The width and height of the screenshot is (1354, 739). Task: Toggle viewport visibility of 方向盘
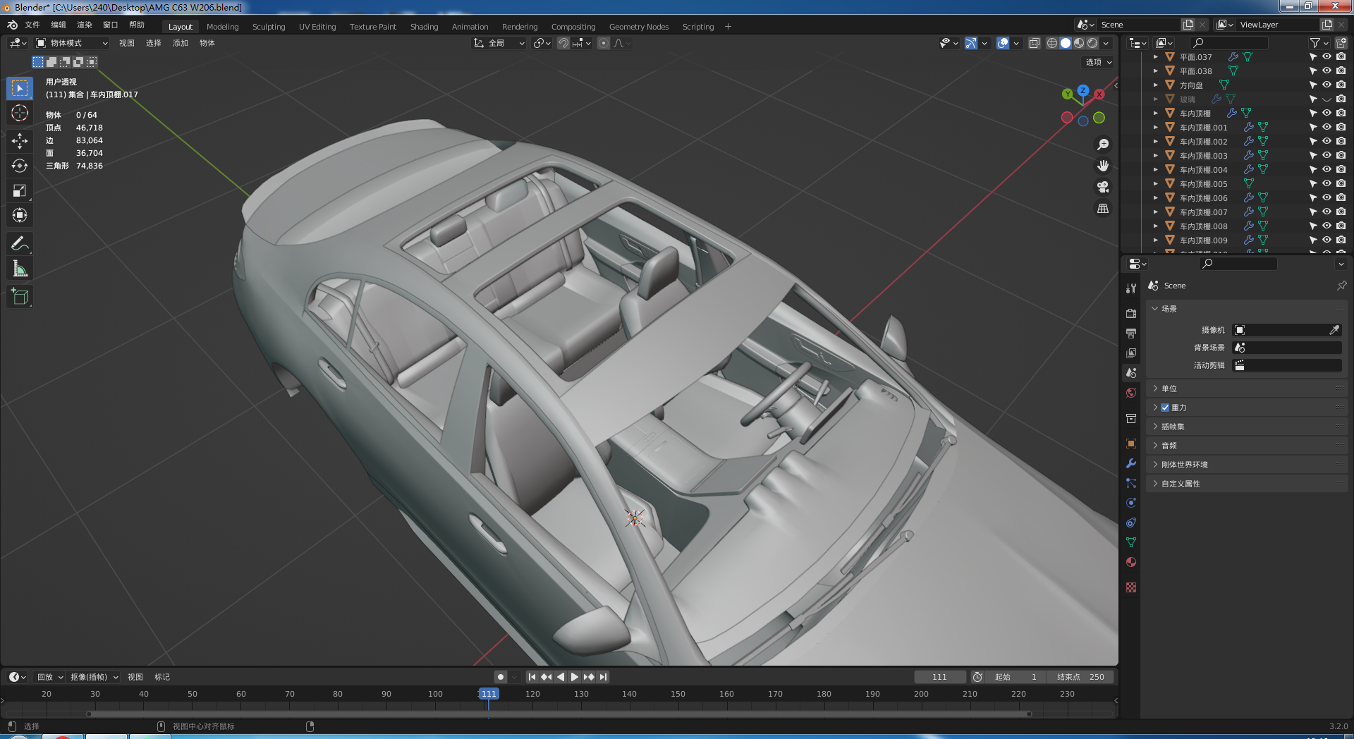pyautogui.click(x=1326, y=85)
